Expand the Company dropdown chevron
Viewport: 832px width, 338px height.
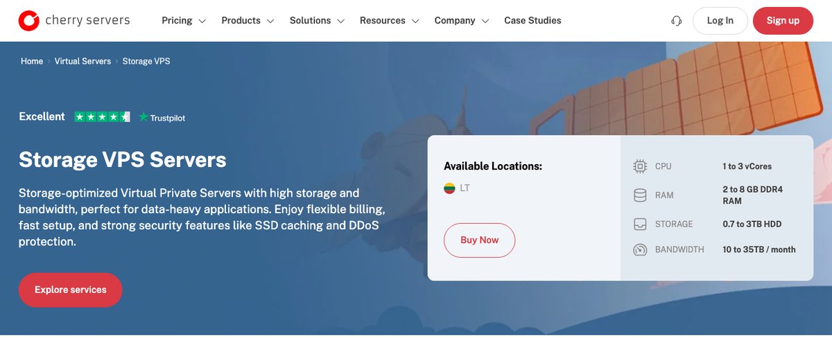click(485, 21)
